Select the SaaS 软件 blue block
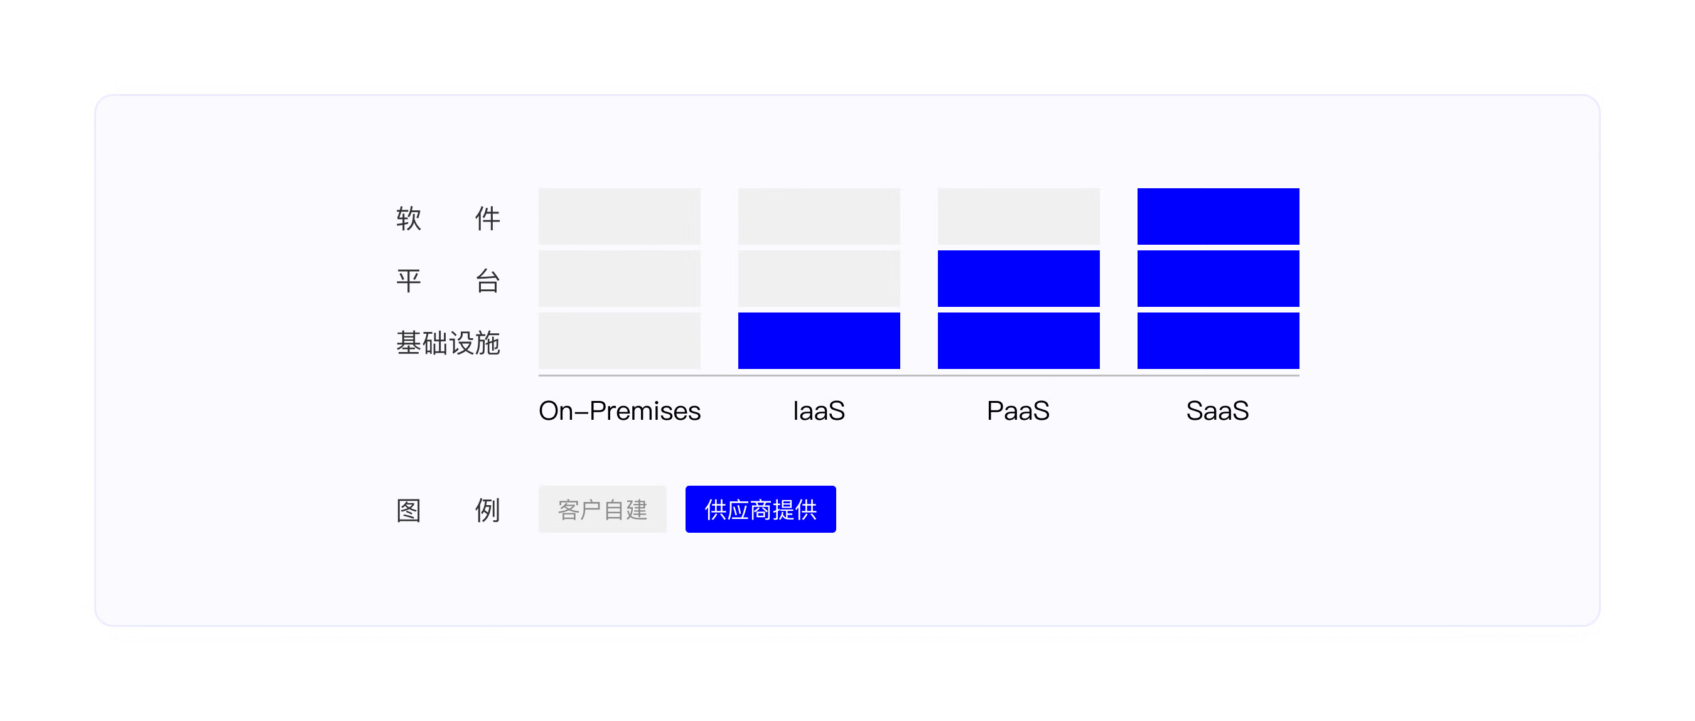 coord(1218,216)
